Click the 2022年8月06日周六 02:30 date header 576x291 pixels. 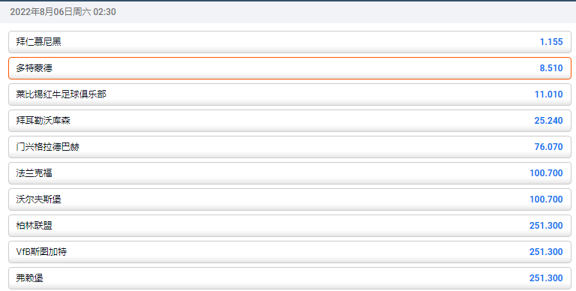63,12
